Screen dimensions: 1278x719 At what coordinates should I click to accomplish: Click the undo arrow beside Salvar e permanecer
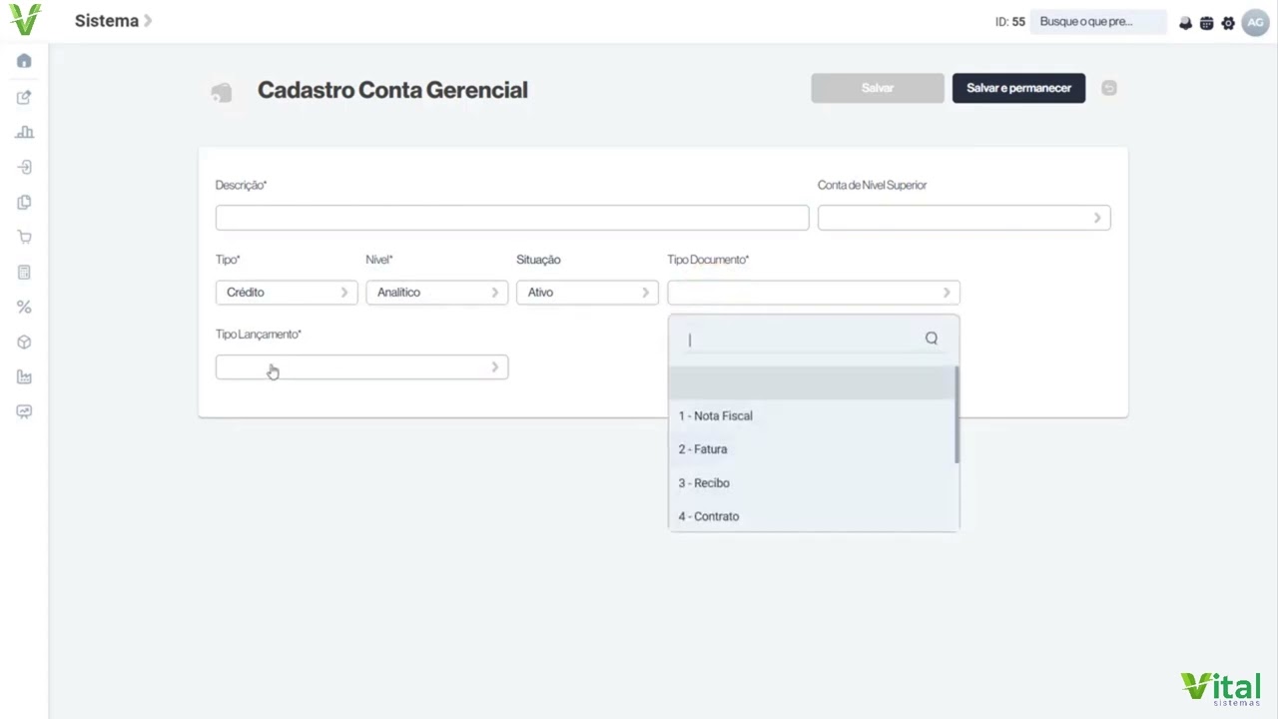tap(1108, 88)
